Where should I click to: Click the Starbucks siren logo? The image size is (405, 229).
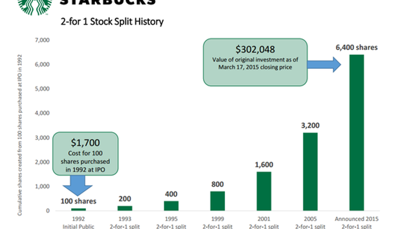point(35,7)
